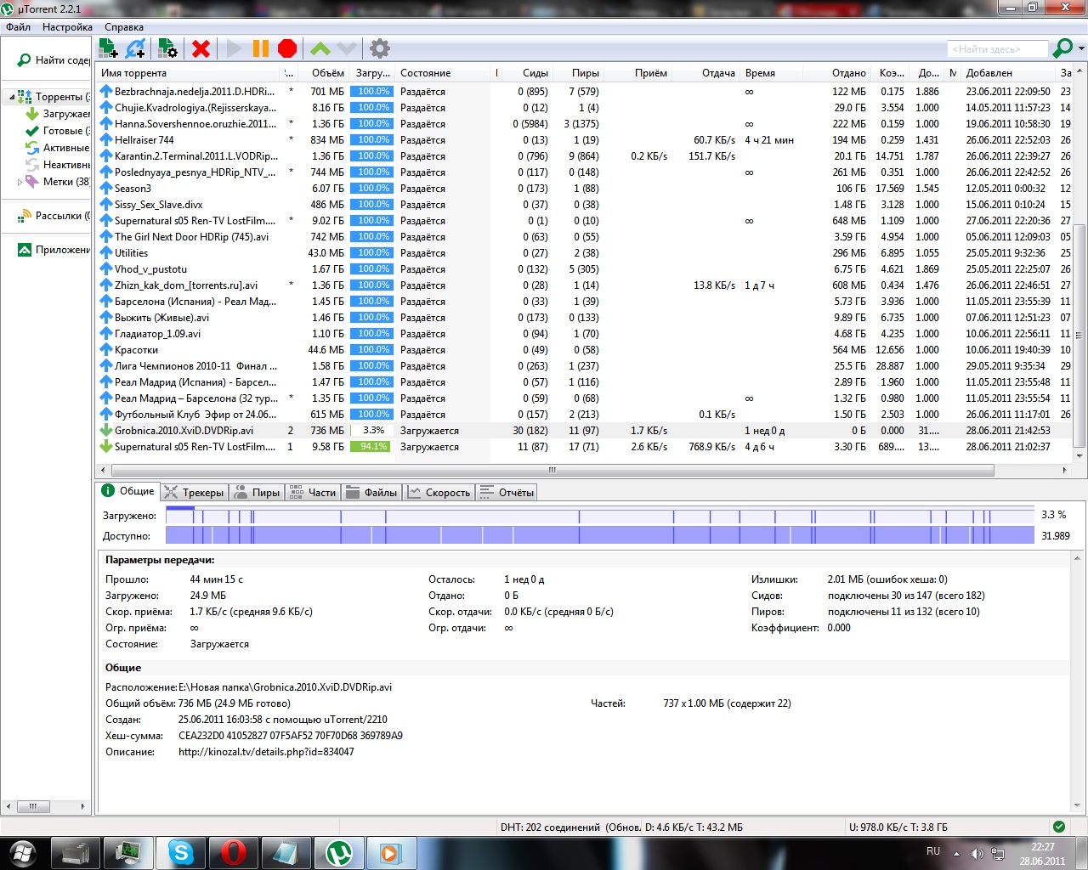The width and height of the screenshot is (1088, 870).
Task: Click the green download arrow beside Grobnica.2010.XviD.DVDRip.avi
Action: click(106, 431)
